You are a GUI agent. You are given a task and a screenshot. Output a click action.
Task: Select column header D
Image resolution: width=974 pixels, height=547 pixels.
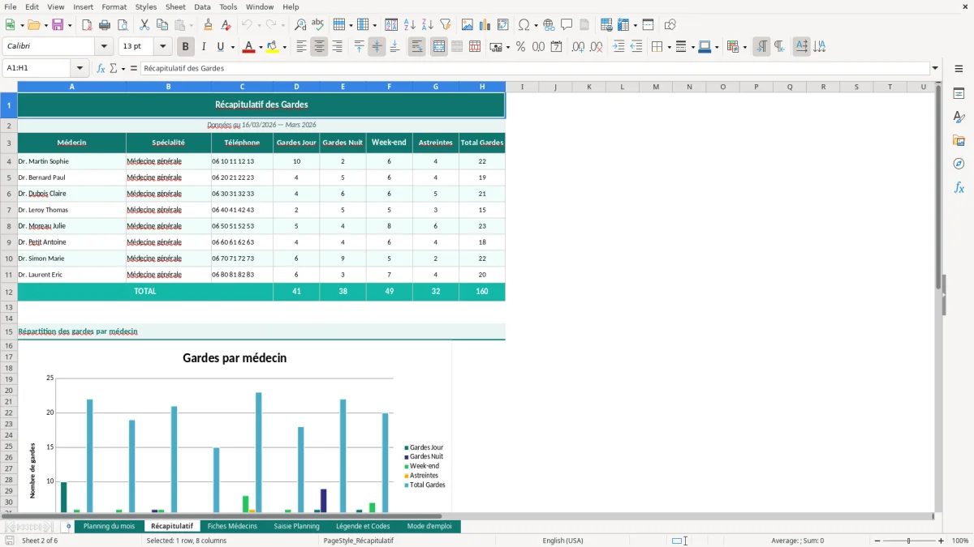296,87
